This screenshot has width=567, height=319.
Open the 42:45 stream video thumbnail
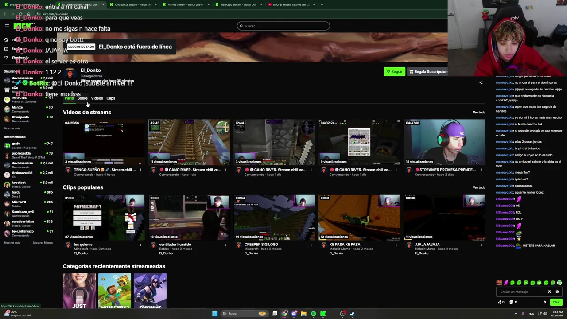click(x=189, y=142)
